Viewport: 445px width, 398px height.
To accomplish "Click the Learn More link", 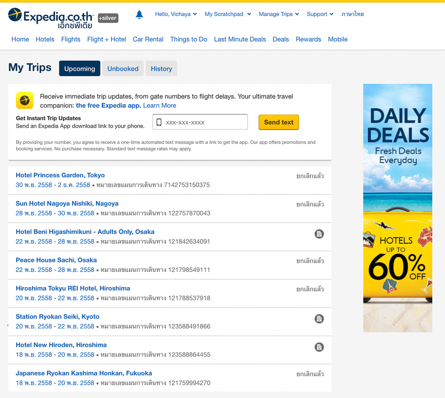I will tap(160, 105).
